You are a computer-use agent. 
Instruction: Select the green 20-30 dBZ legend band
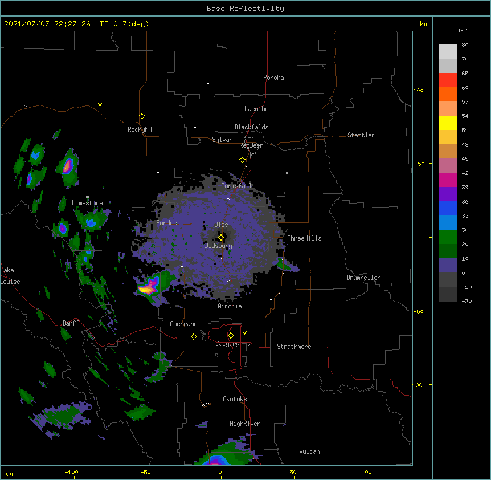[448, 237]
